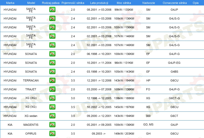The height and width of the screenshot is (138, 204).
Task: Click production years 12.1998 -> 12.2005
Action: point(99,98)
